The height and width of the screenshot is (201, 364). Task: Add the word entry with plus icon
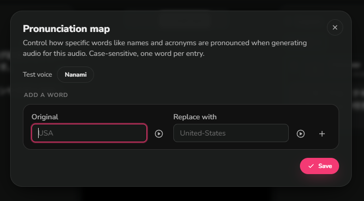coord(322,134)
